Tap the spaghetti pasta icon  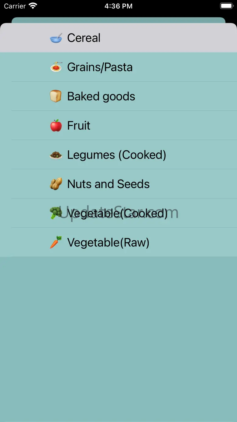point(56,67)
